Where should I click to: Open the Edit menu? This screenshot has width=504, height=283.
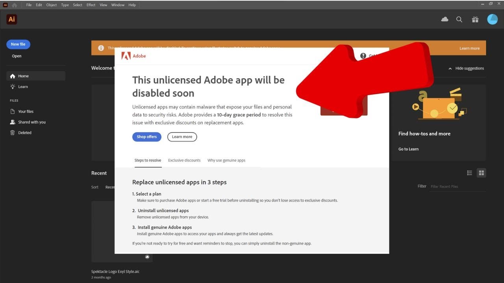pyautogui.click(x=39, y=5)
